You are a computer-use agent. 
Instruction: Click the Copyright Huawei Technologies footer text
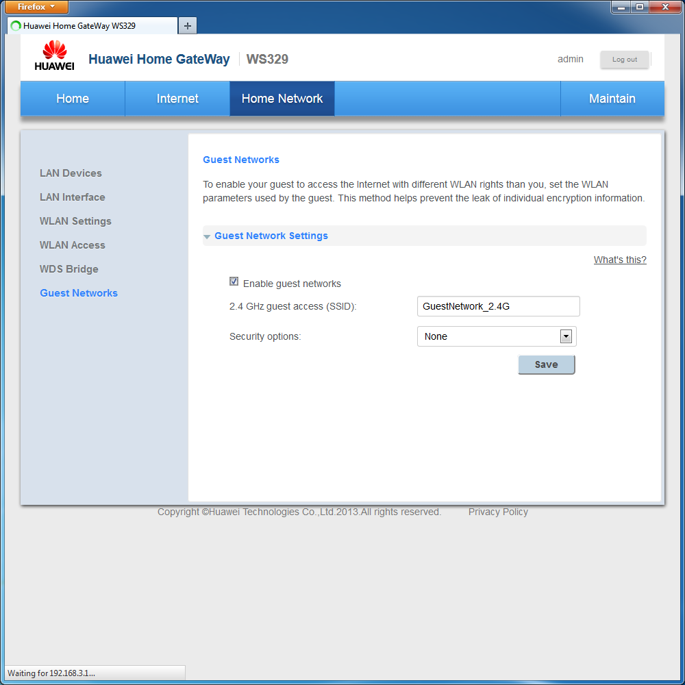tap(299, 512)
